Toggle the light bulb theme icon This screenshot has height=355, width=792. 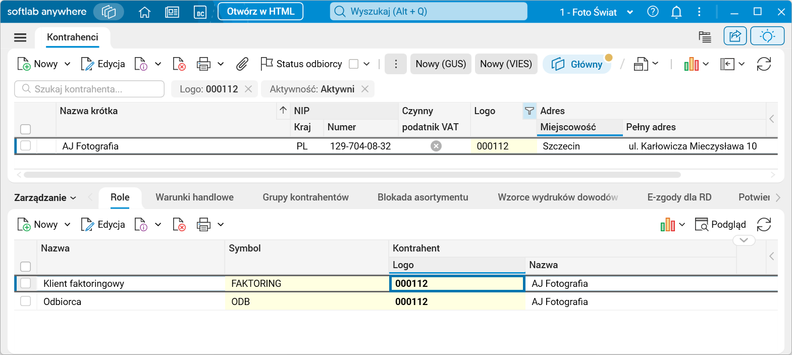[767, 36]
